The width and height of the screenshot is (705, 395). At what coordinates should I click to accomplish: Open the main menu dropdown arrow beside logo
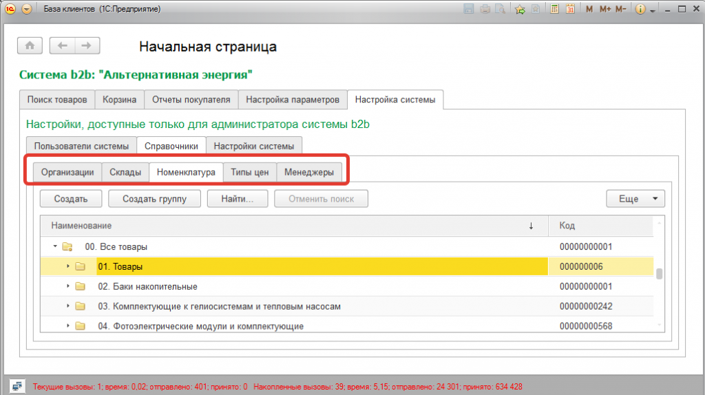coord(27,8)
